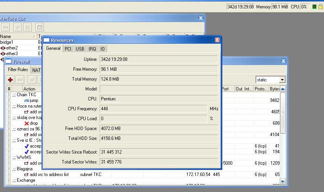Close the Interface List window
Viewport: 324px width, 192px height.
201,18
